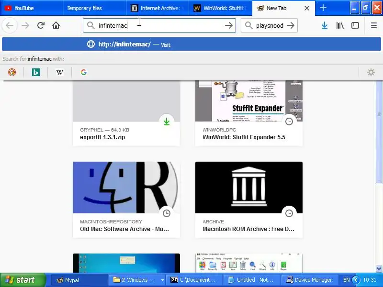This screenshot has width=383, height=287.
Task: Submit the playsnood search with its arrow
Action: (291, 25)
